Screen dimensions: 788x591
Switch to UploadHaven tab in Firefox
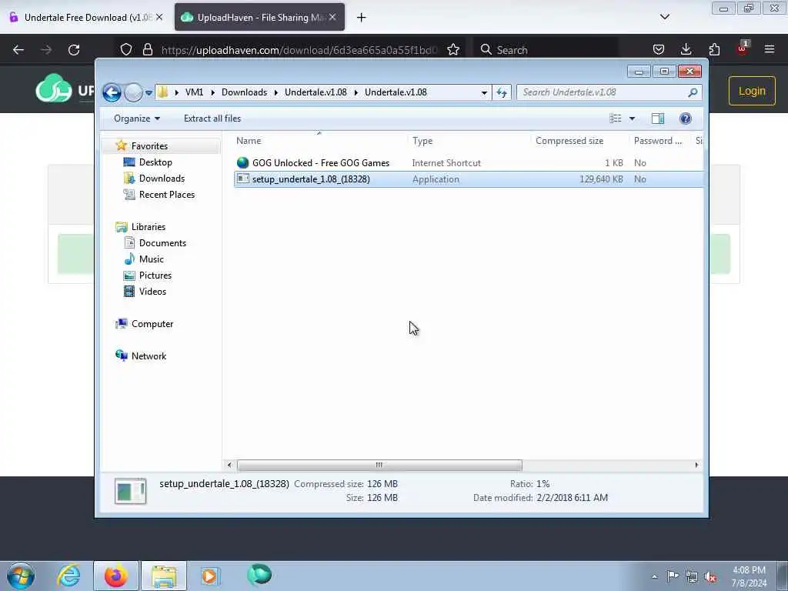tap(259, 18)
